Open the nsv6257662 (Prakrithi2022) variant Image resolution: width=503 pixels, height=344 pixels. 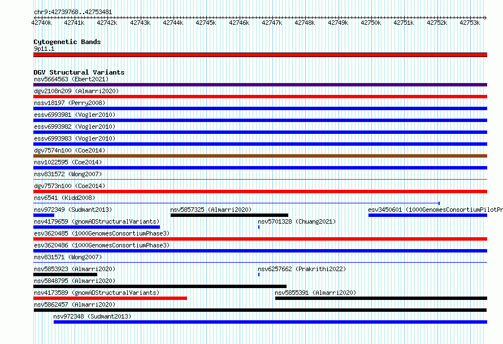pos(302,269)
